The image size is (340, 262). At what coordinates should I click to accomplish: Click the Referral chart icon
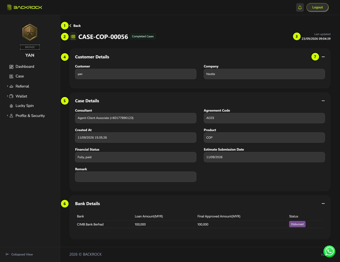[x=11, y=86]
